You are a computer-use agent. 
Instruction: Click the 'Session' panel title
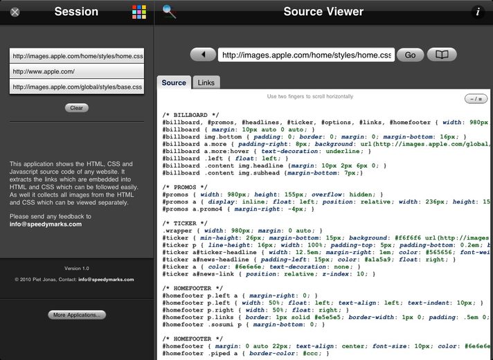[x=76, y=12]
